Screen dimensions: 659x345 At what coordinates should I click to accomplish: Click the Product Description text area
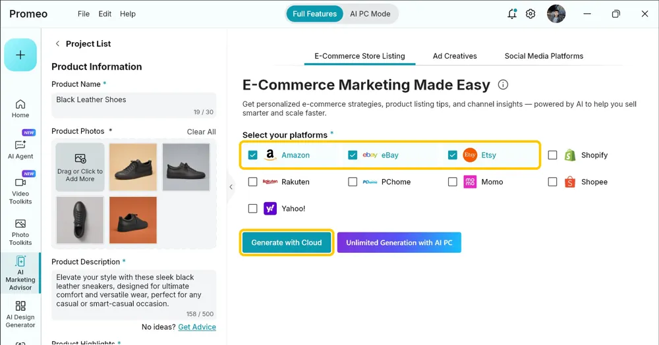pos(134,296)
